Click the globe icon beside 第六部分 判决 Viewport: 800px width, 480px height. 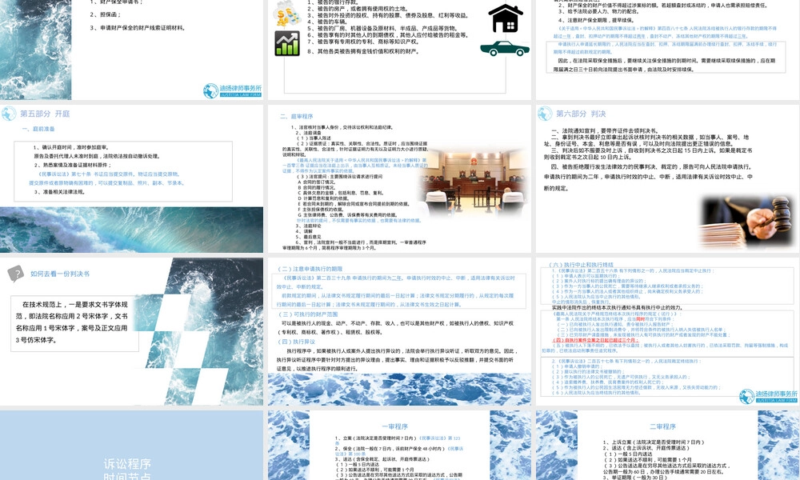click(x=545, y=114)
